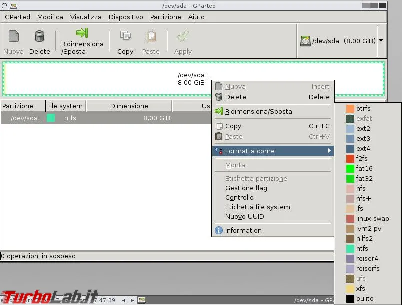Viewport: 402px width, 305px height.
Task: Click the Nuova blank page toolbar icon
Action: (x=14, y=36)
